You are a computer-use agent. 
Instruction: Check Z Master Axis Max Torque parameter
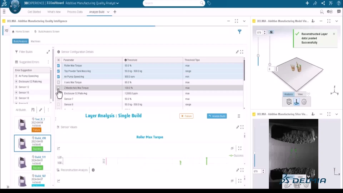pyautogui.click(x=58, y=88)
